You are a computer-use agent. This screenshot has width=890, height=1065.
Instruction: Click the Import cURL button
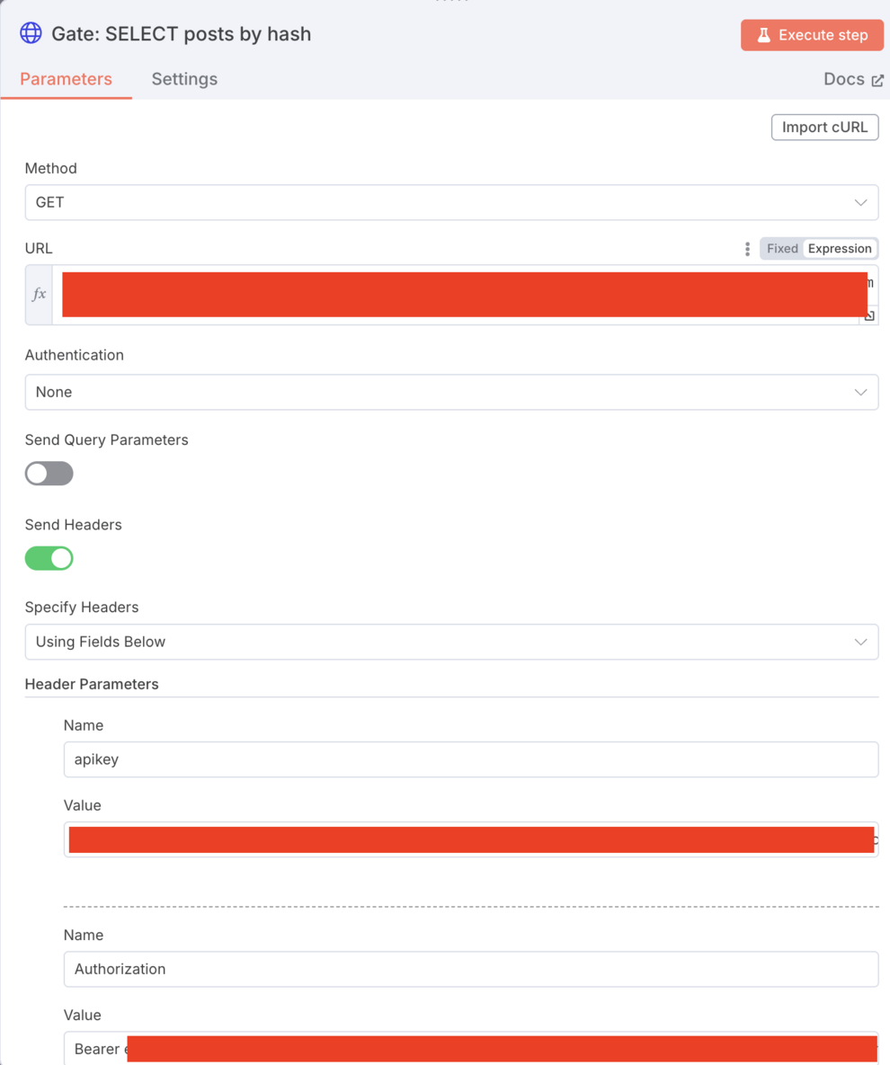[824, 128]
